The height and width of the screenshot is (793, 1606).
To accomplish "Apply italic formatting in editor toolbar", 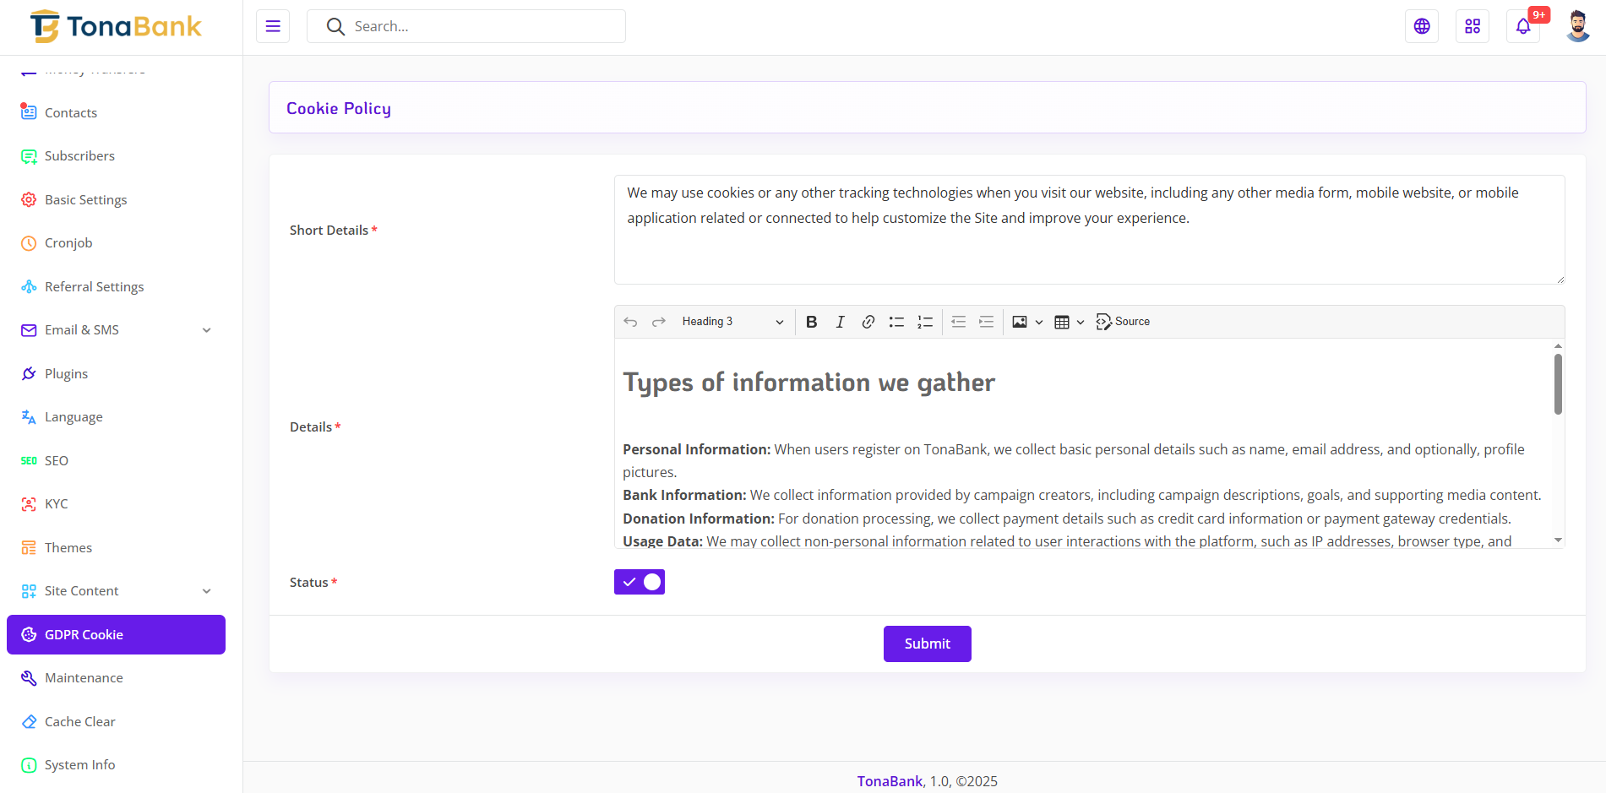I will click(x=840, y=322).
